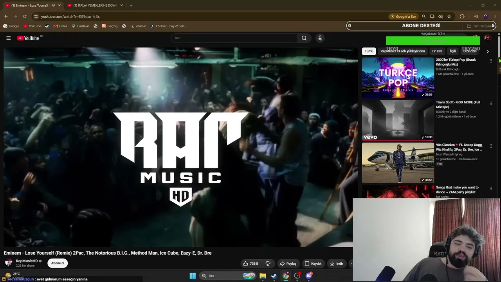Open the Haritalar bookmark
Screen dimensions: 501x282
pyautogui.click(x=80, y=26)
